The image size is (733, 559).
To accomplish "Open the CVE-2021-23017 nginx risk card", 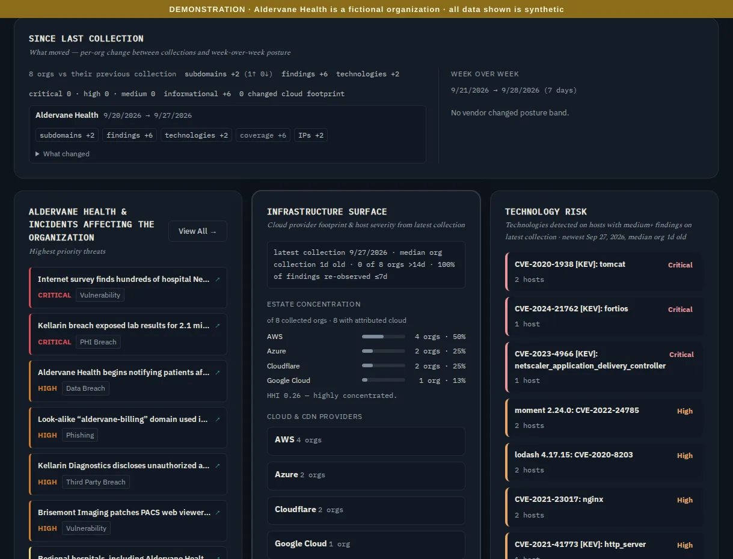I will point(604,507).
